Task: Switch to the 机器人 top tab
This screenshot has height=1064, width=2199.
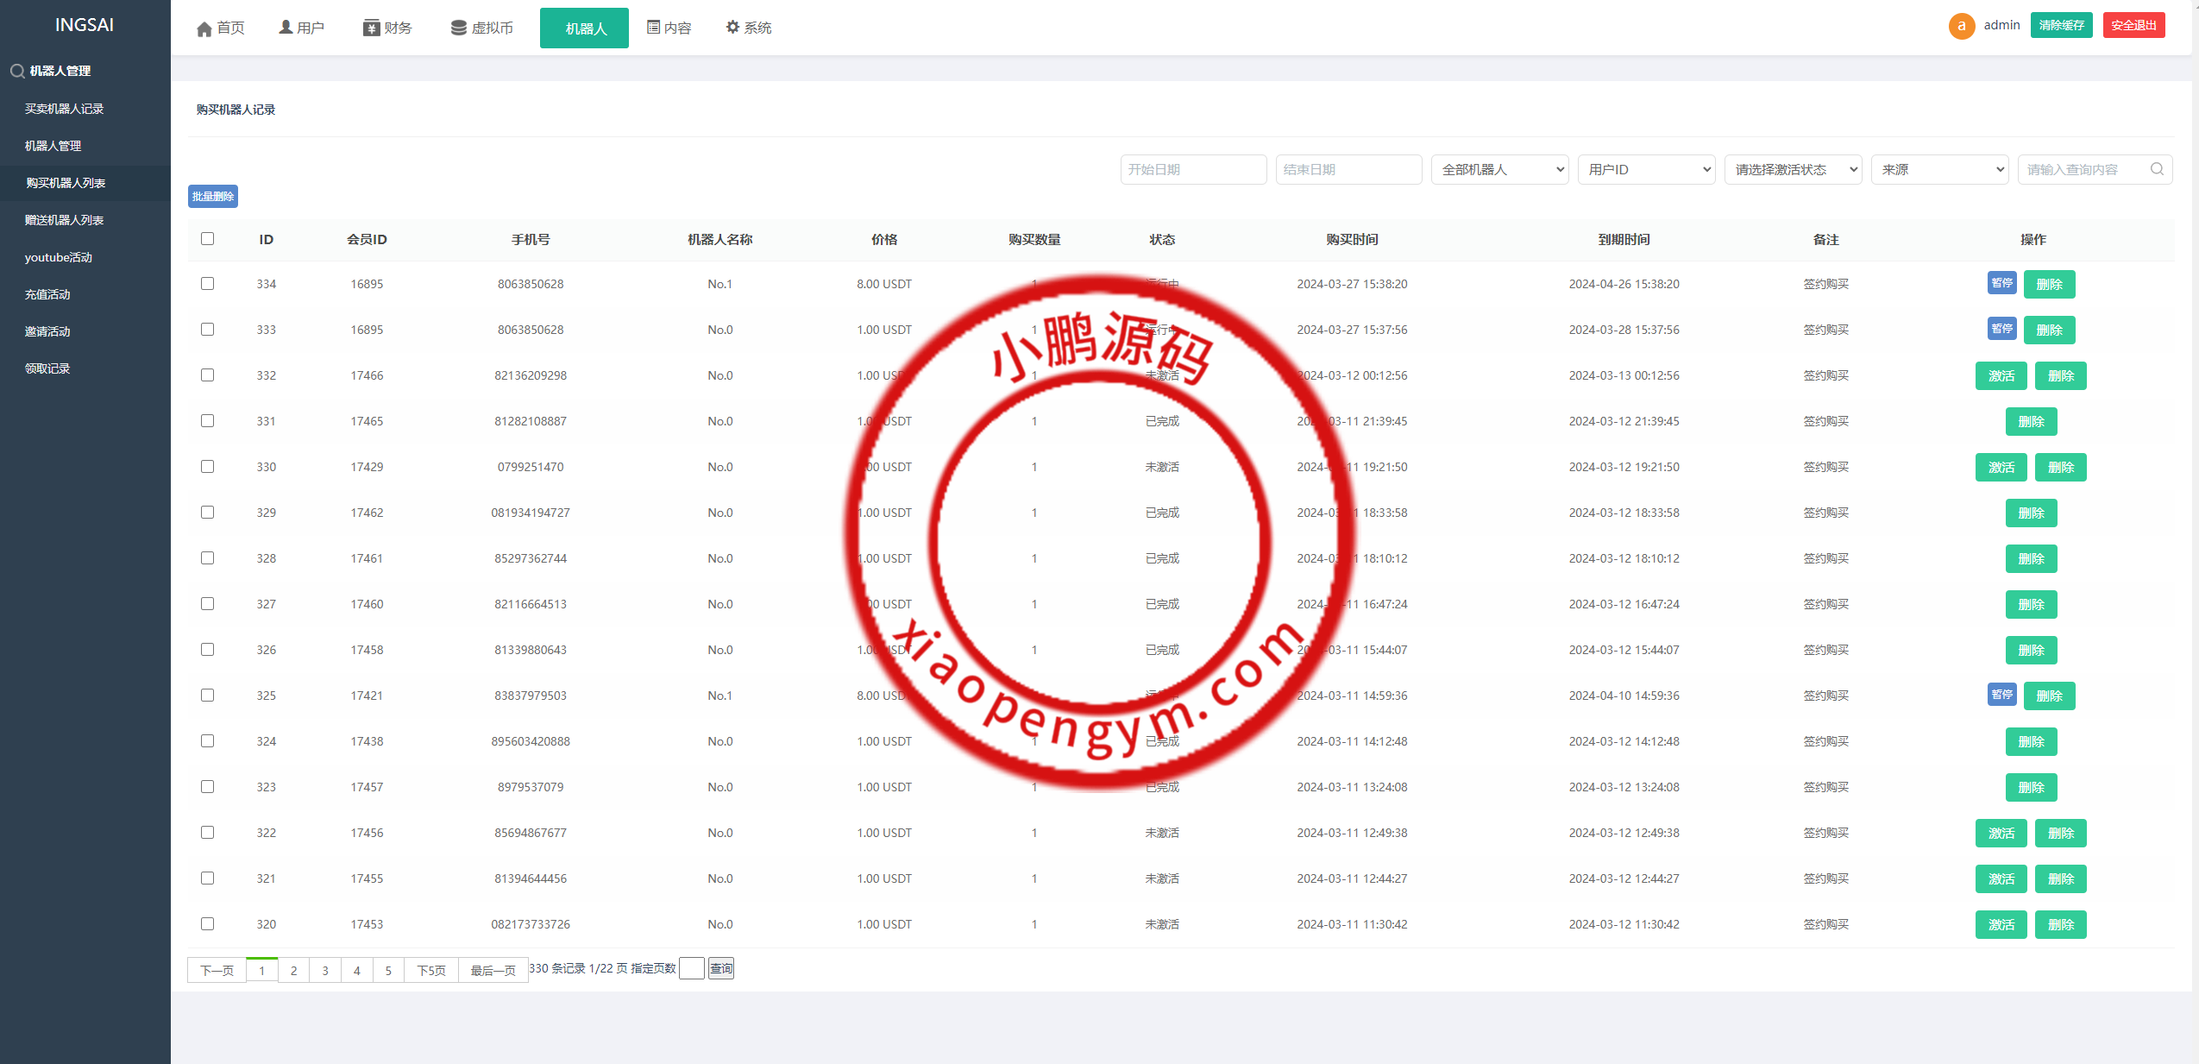Action: tap(585, 28)
